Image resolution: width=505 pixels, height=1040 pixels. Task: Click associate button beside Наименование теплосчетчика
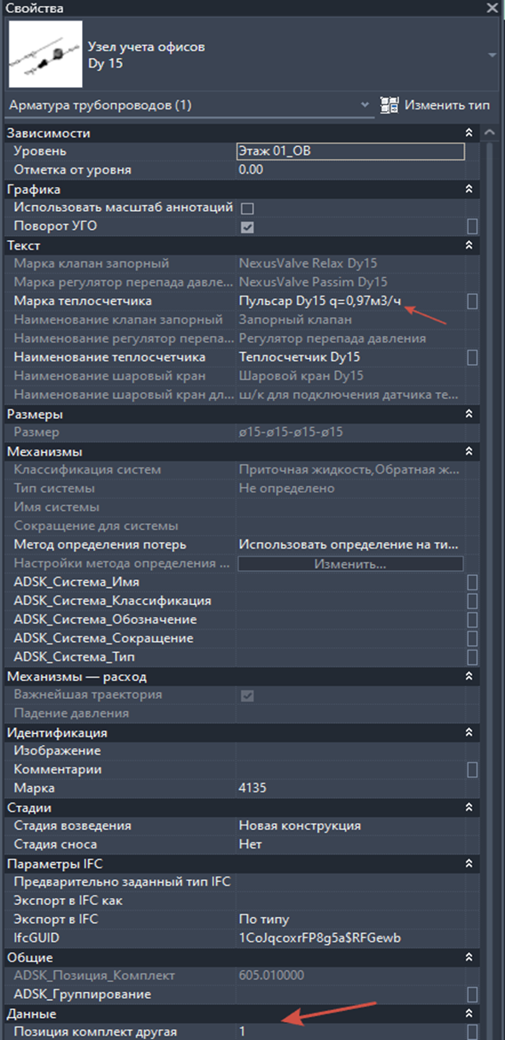[x=472, y=358]
